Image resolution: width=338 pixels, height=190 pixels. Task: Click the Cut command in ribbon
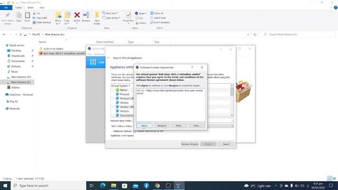point(36,13)
